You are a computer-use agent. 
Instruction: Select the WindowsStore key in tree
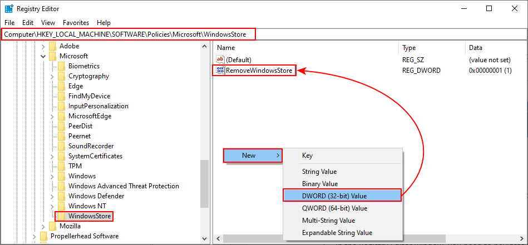pos(90,216)
